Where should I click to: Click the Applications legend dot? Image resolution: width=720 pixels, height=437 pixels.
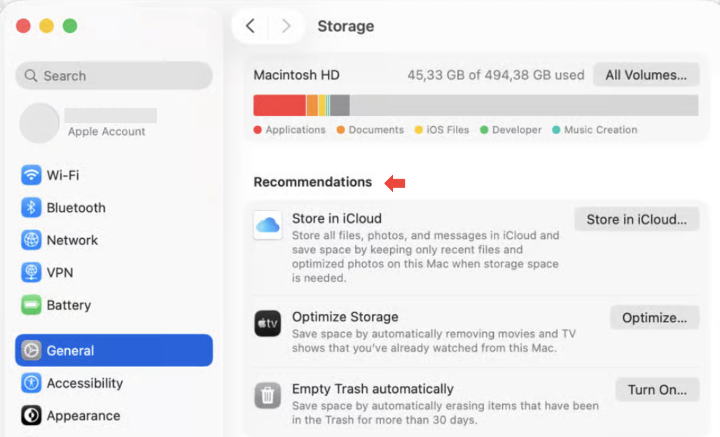click(258, 130)
